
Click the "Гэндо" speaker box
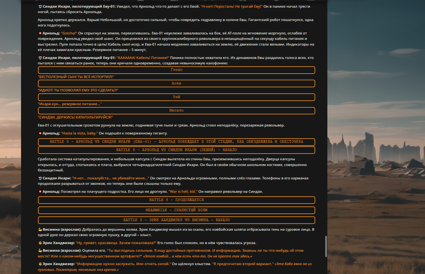click(x=176, y=70)
